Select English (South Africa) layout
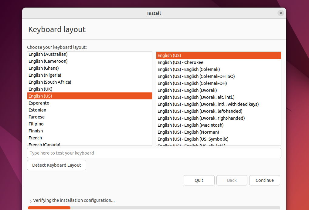Screen dimensions: 309x210 point(90,82)
